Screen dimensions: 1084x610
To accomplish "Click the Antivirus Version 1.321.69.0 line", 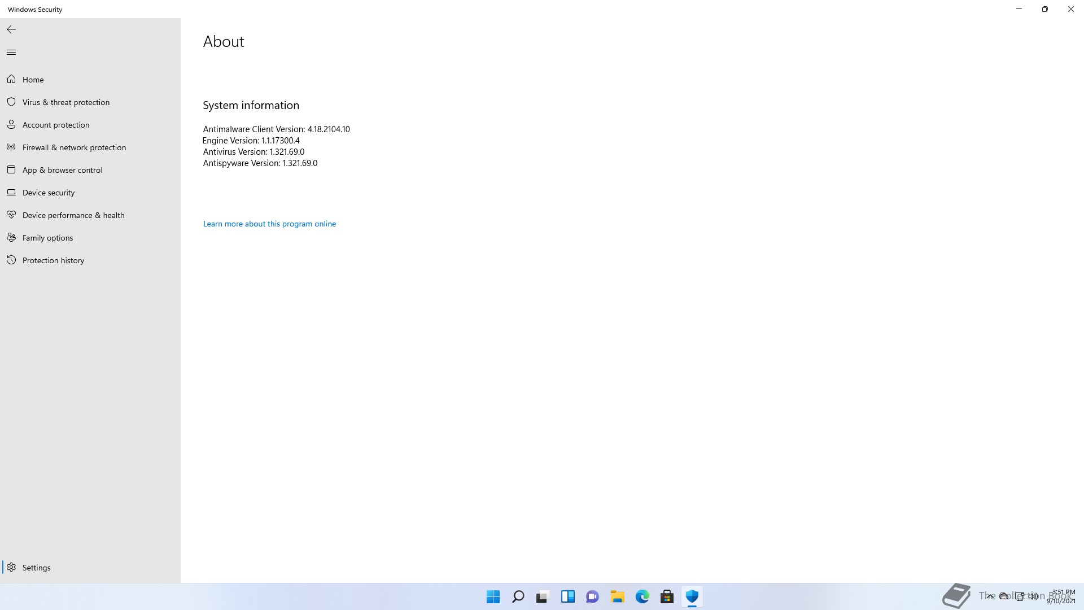I will (253, 152).
